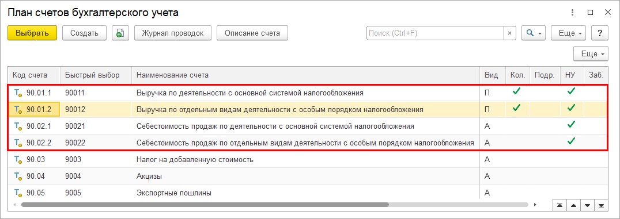Click the Вид column header

click(x=492, y=75)
